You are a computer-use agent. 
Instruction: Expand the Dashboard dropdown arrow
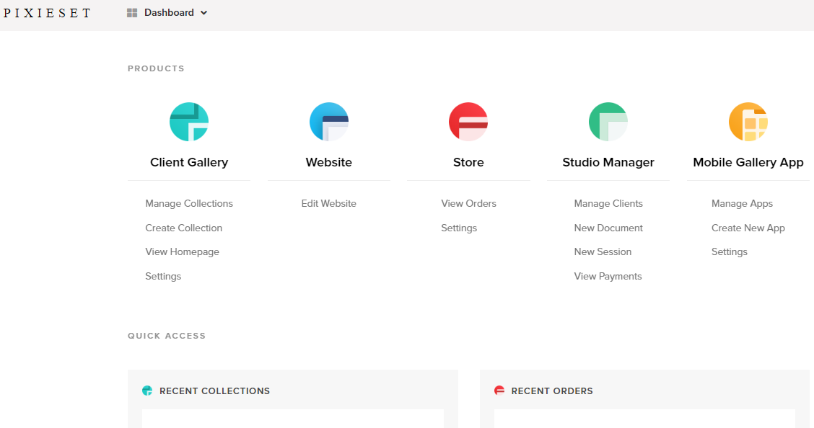(x=204, y=13)
